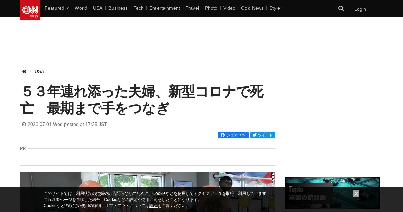
Task: Select the Tech menu item
Action: pyautogui.click(x=139, y=8)
